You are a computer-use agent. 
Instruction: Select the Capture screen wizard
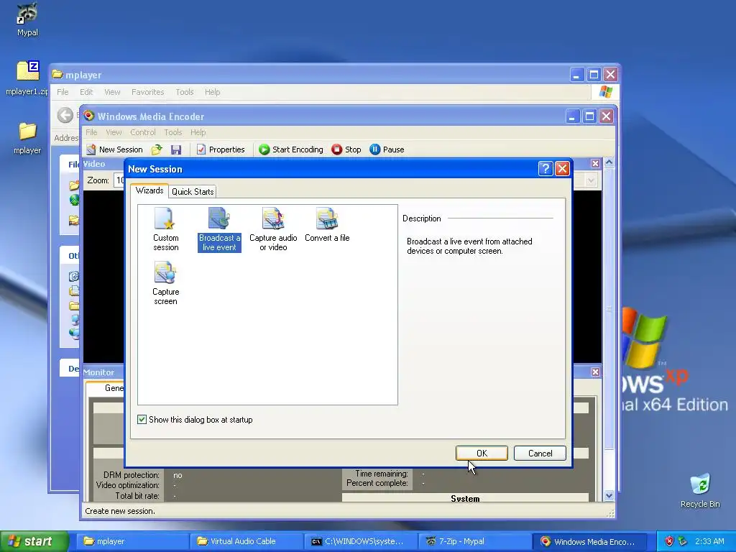165,283
